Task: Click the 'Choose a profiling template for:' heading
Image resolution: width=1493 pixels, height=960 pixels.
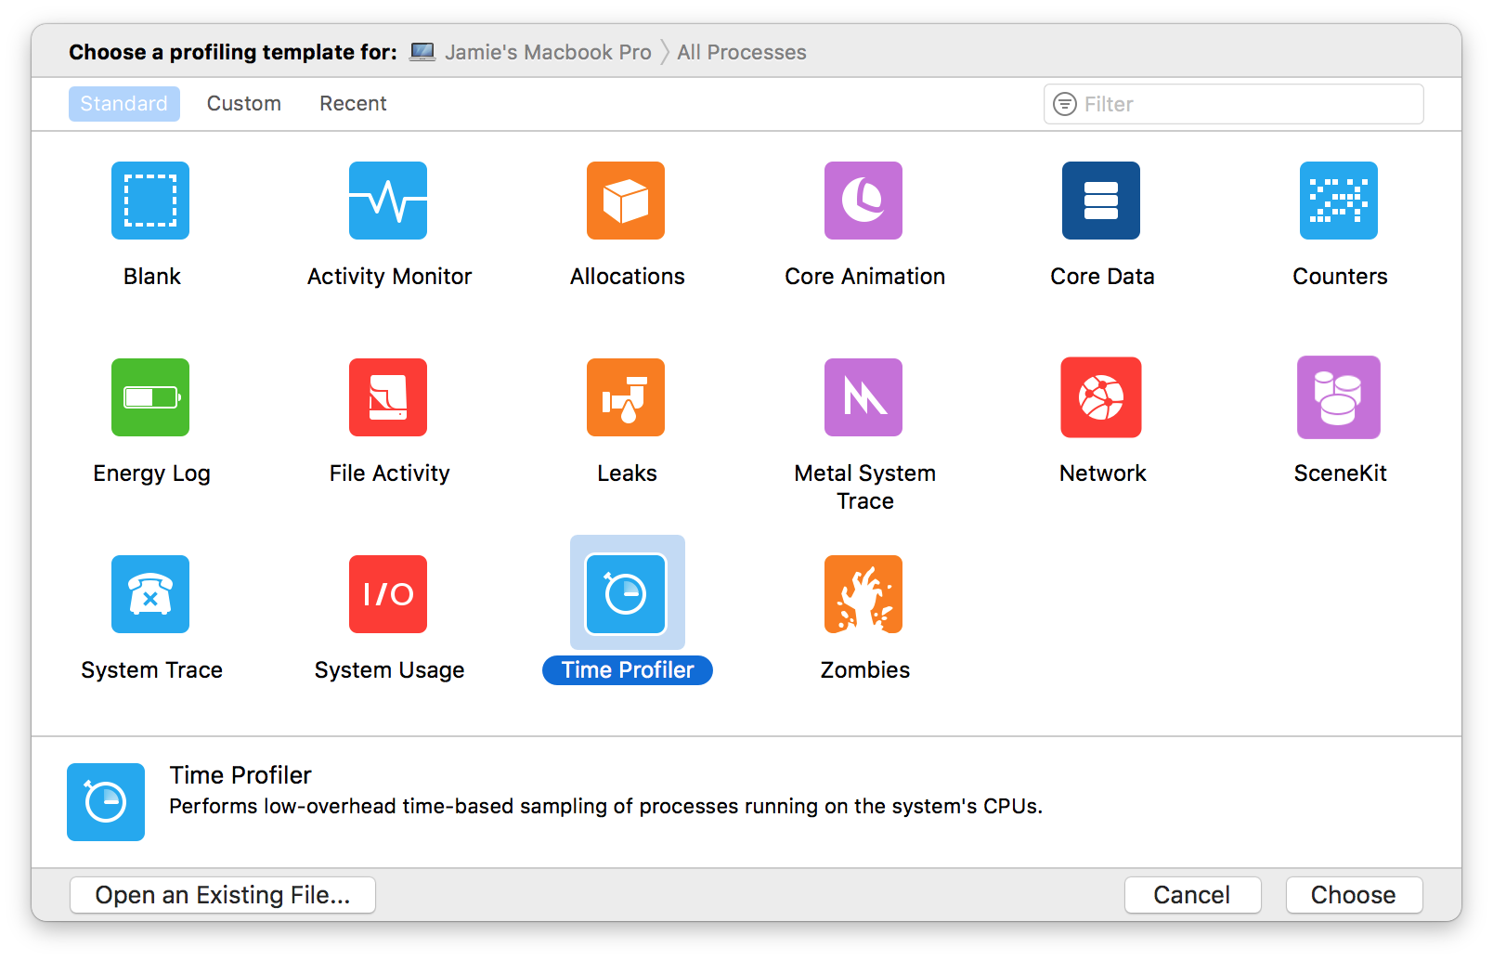Action: (x=233, y=52)
